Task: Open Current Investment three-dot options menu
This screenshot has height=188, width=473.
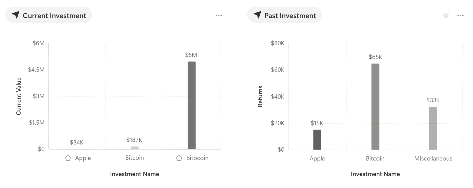Action: point(218,16)
